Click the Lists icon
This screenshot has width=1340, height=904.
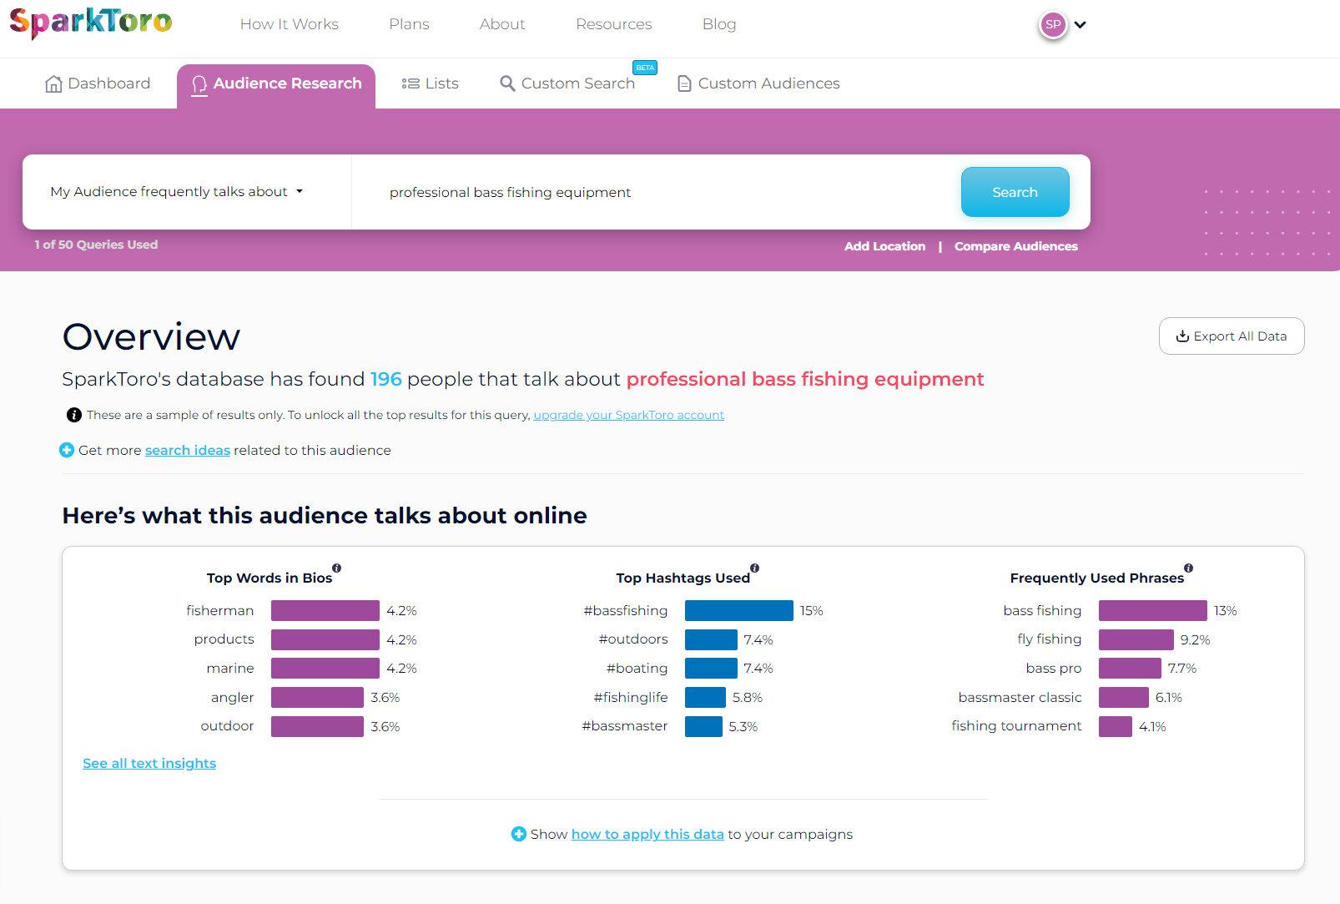pyautogui.click(x=410, y=83)
